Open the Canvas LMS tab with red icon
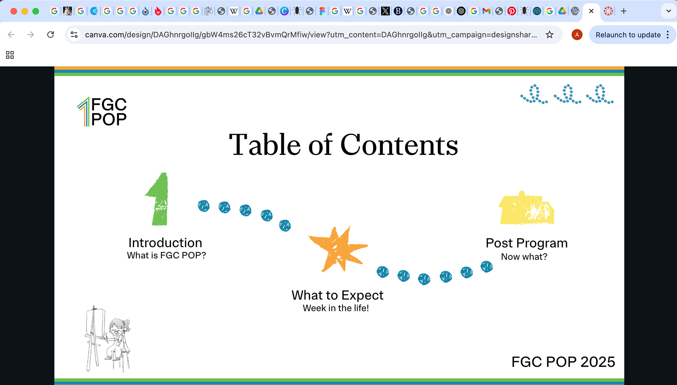This screenshot has width=677, height=385. pyautogui.click(x=608, y=11)
